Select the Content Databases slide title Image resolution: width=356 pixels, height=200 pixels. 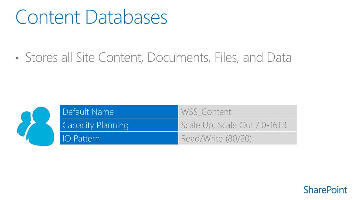[x=91, y=17]
